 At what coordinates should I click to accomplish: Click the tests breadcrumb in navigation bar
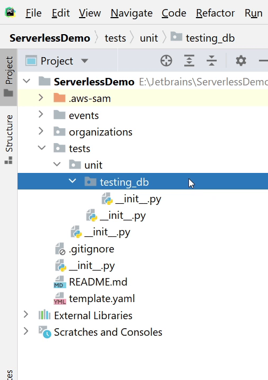(115, 38)
